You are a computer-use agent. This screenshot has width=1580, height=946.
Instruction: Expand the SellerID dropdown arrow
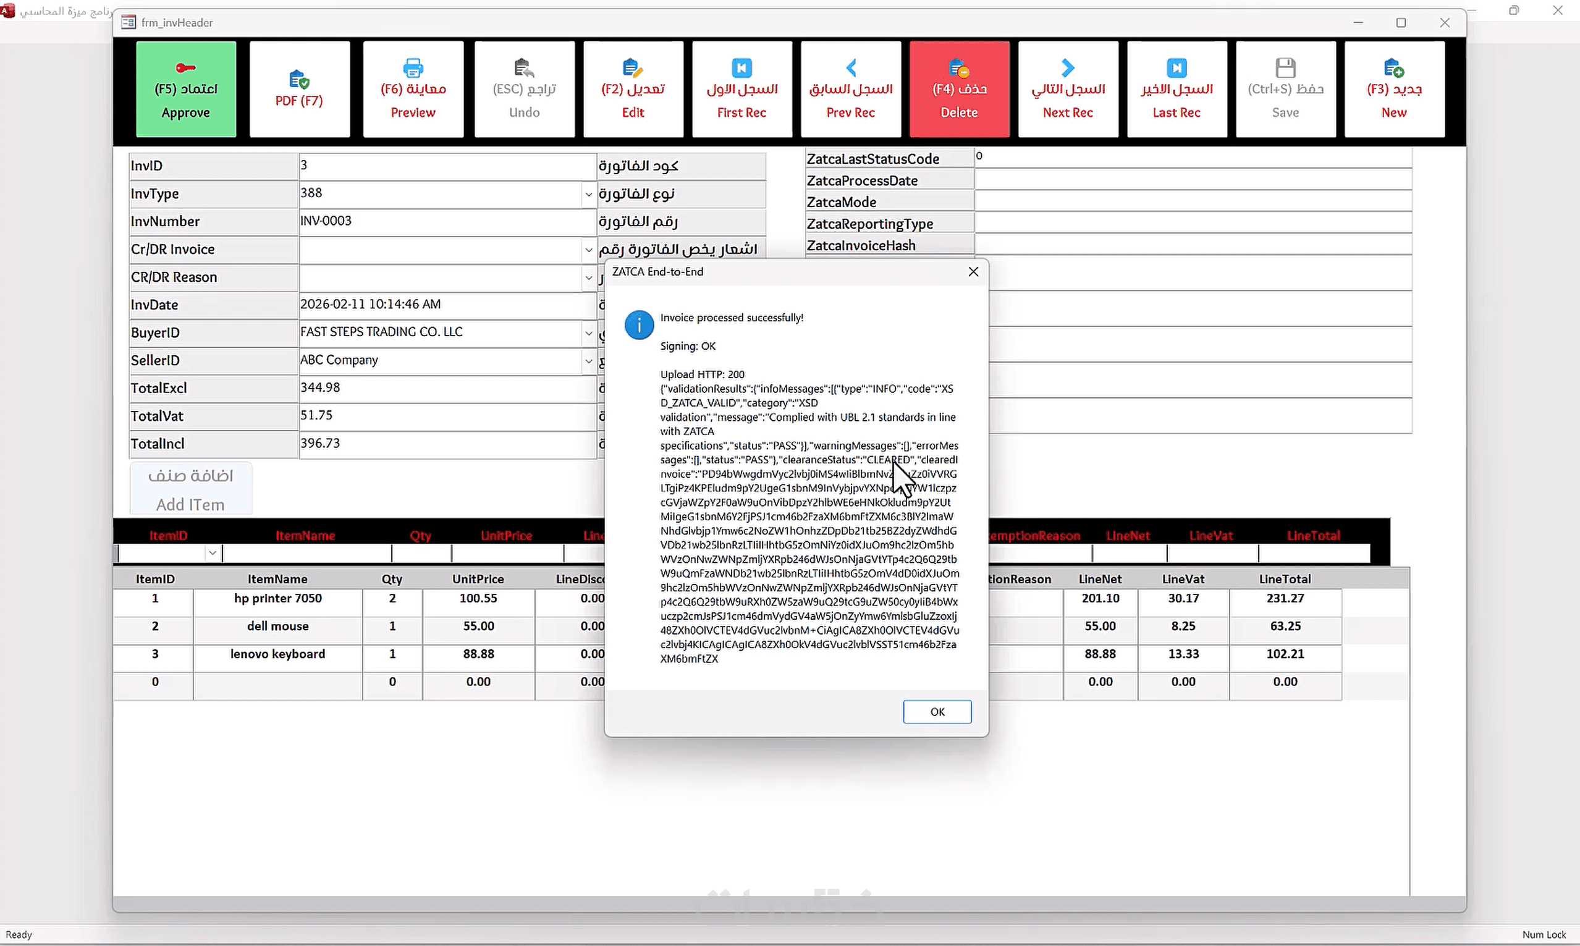point(588,361)
